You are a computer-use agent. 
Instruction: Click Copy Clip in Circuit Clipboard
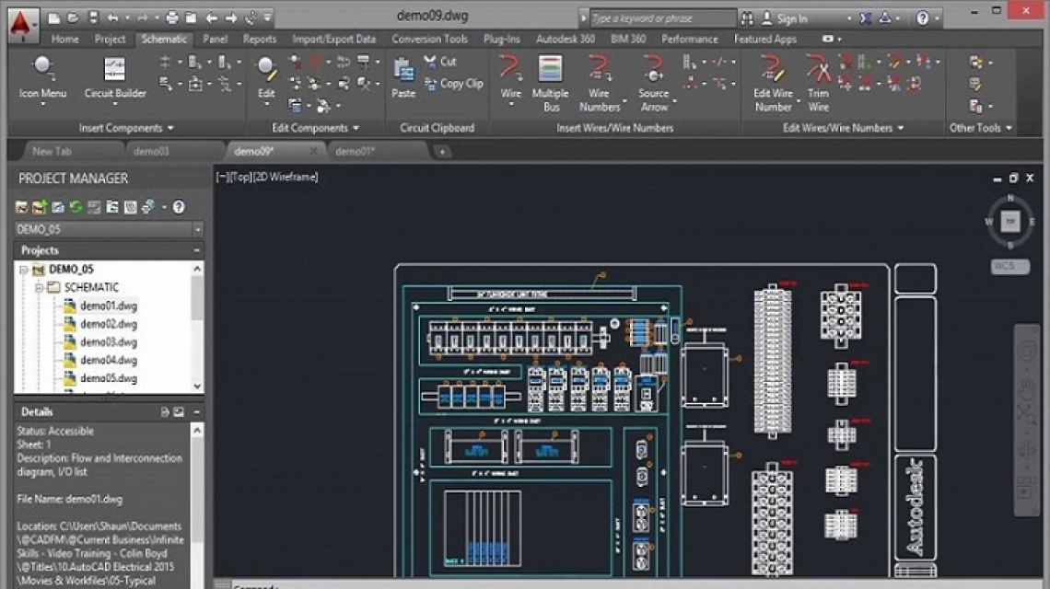(453, 84)
